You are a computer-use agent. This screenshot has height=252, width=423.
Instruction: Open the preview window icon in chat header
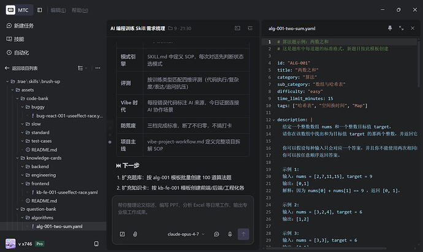(x=237, y=28)
